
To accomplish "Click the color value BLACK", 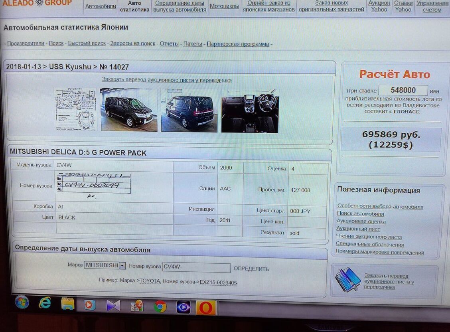I will 67,217.
